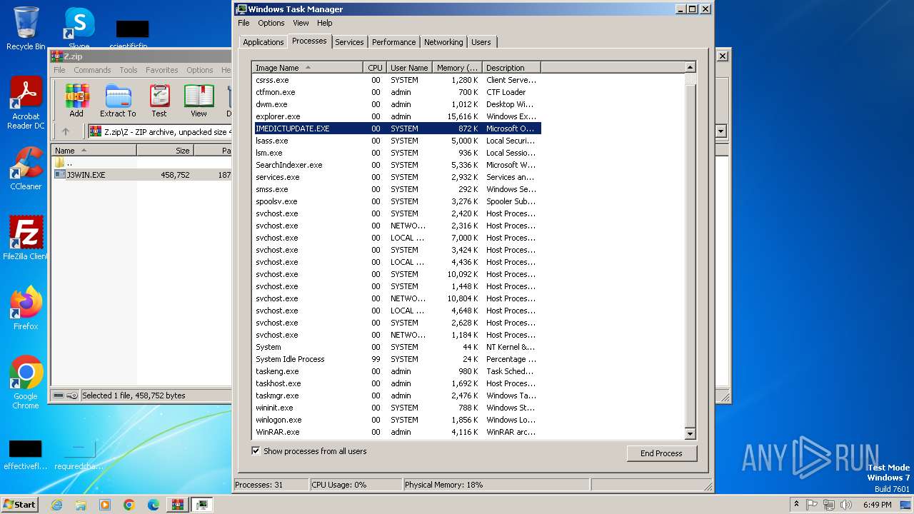Go up one folder in WinRAR
Image resolution: width=914 pixels, height=514 pixels.
[66, 131]
